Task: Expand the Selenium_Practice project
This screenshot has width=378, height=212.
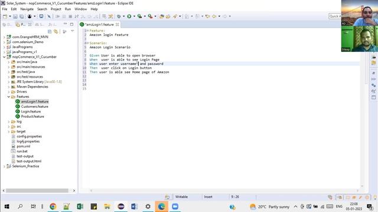Action: click(4, 166)
